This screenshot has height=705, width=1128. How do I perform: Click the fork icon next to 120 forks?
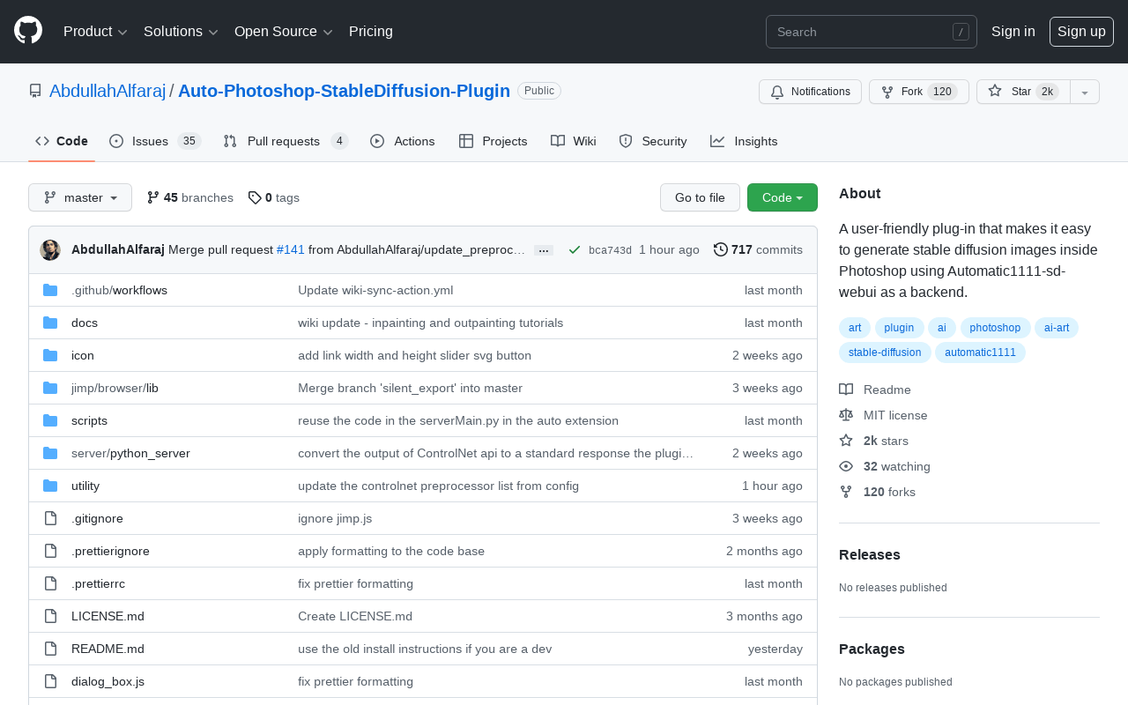click(x=846, y=492)
